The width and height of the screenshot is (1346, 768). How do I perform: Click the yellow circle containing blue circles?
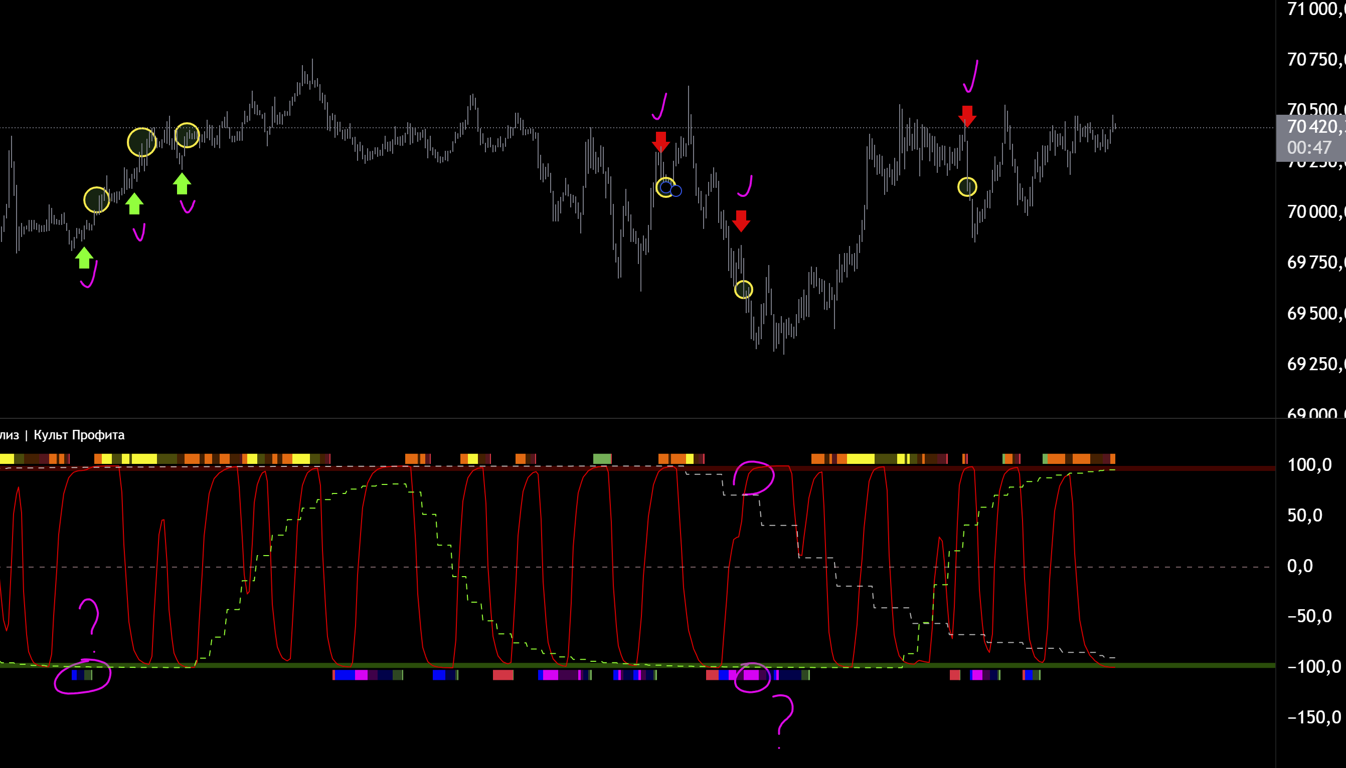tap(665, 187)
